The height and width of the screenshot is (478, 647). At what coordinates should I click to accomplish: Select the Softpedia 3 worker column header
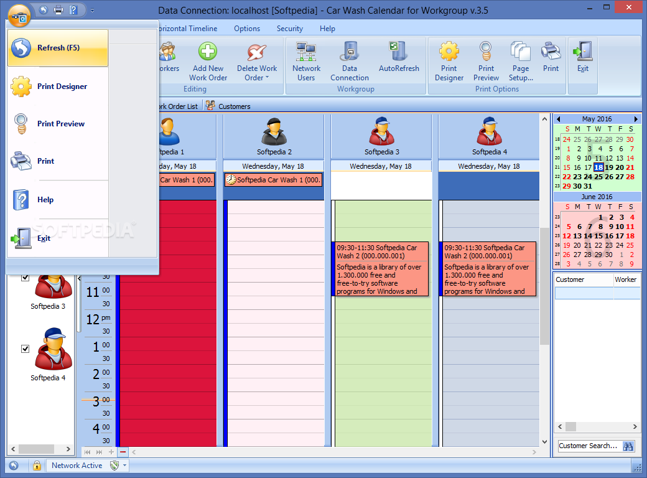(382, 136)
